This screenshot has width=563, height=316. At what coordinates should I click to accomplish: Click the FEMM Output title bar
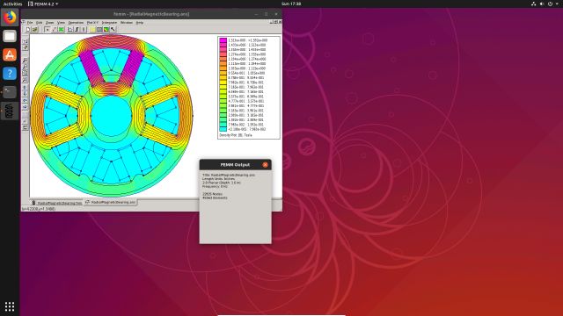pyautogui.click(x=235, y=165)
